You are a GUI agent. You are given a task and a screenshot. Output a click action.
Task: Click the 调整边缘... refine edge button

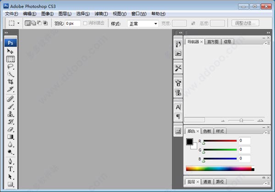(245, 23)
